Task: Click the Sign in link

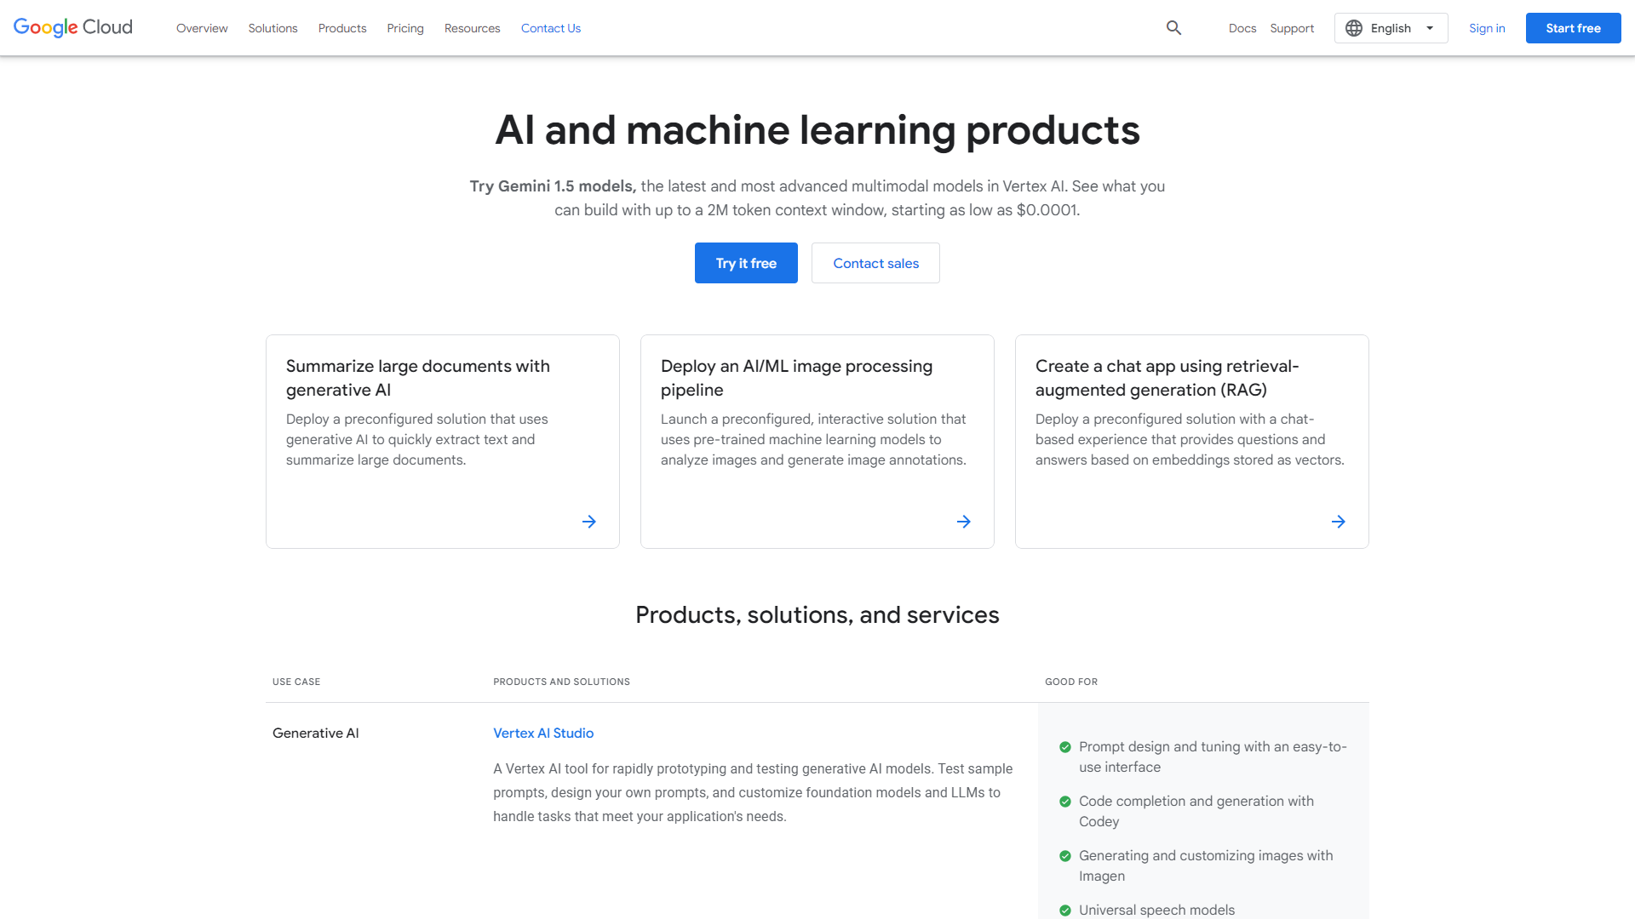Action: point(1487,28)
